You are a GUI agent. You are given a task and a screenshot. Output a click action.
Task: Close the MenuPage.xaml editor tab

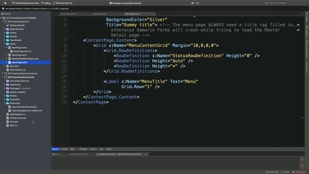[x=153, y=14]
